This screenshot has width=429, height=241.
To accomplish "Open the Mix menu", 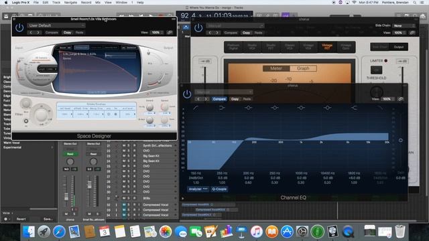I will pos(98,3).
